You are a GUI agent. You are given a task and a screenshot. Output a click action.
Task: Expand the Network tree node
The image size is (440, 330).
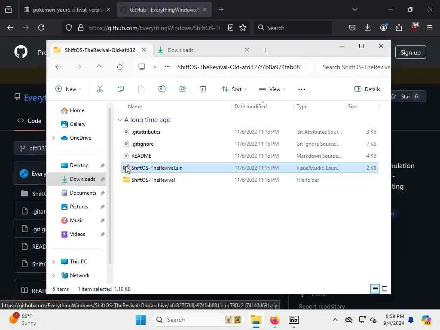[54, 275]
